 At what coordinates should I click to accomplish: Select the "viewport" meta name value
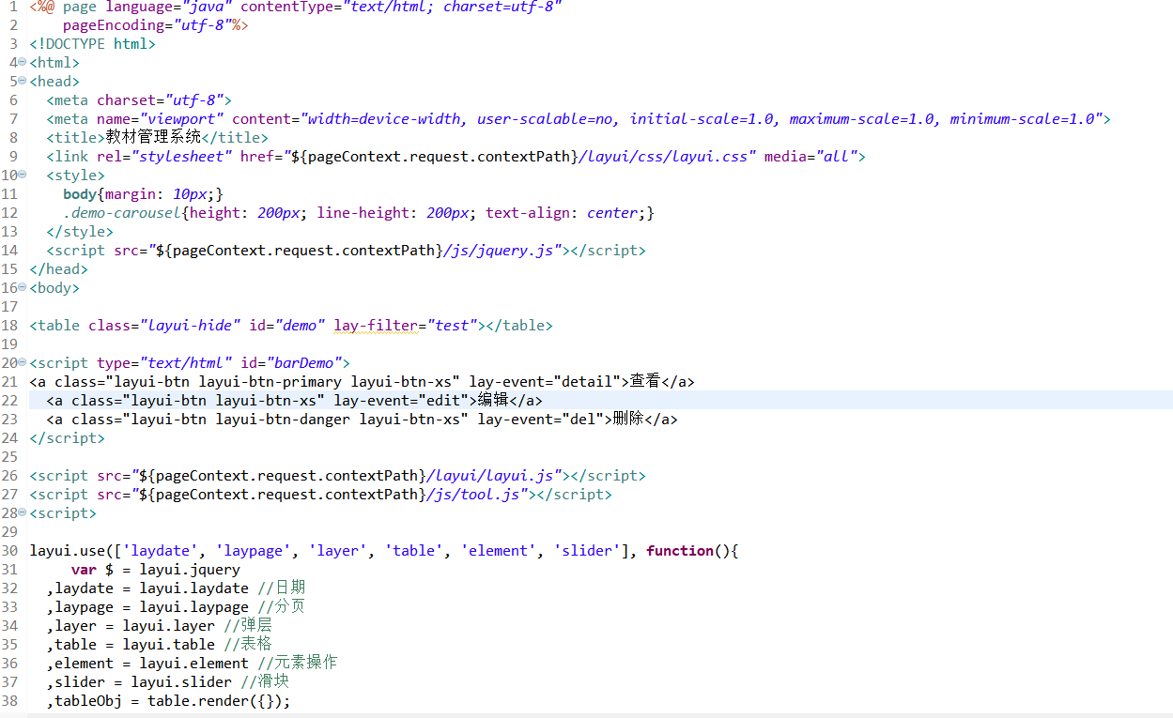click(181, 119)
